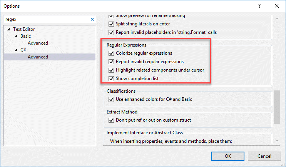Click the vertical scrollbar thumb
Screen dimensions: 286x167
click(x=277, y=107)
